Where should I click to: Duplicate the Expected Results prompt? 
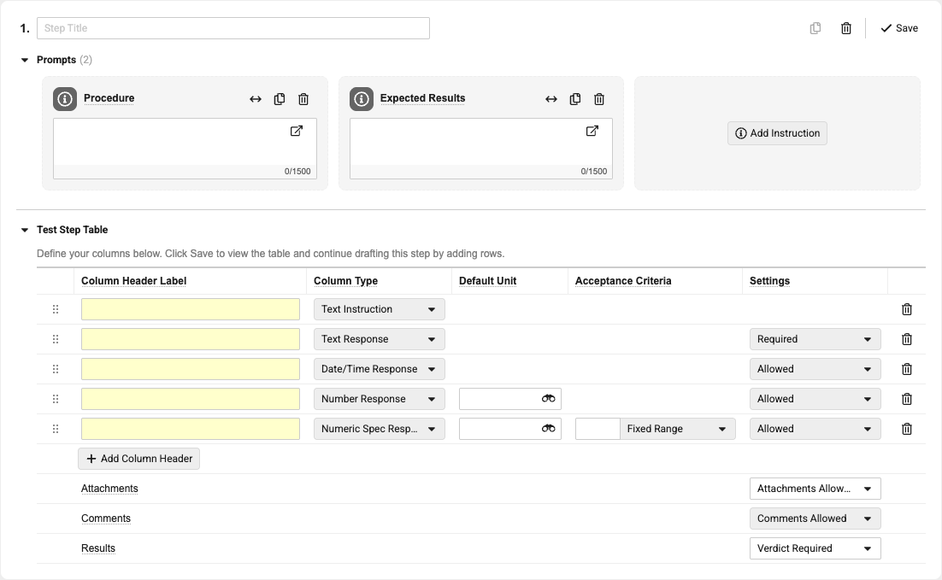click(575, 99)
